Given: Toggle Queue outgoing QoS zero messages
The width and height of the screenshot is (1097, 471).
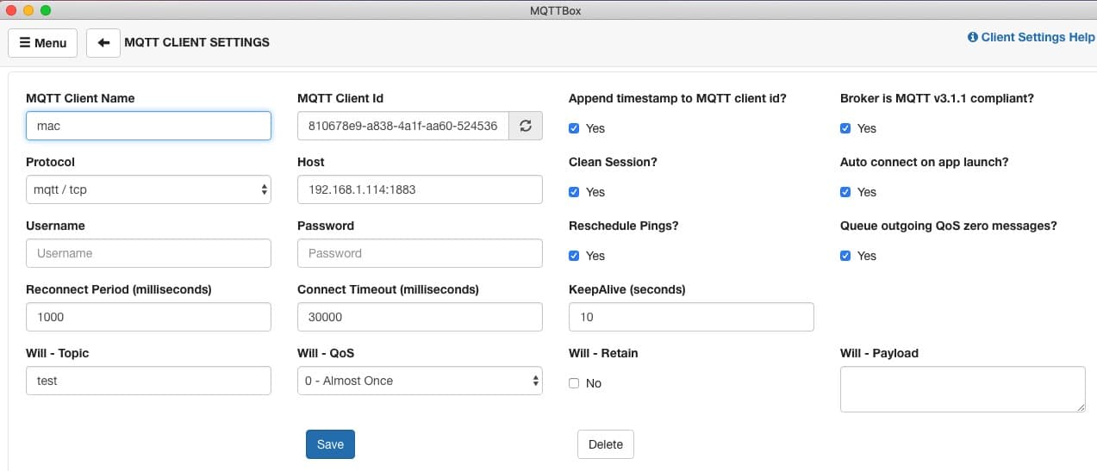Looking at the screenshot, I should point(845,256).
